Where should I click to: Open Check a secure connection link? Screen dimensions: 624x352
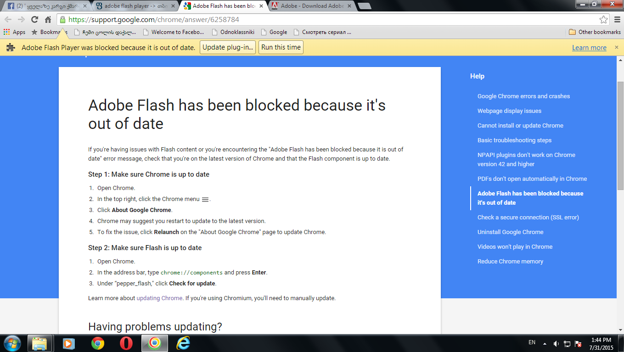point(528,218)
